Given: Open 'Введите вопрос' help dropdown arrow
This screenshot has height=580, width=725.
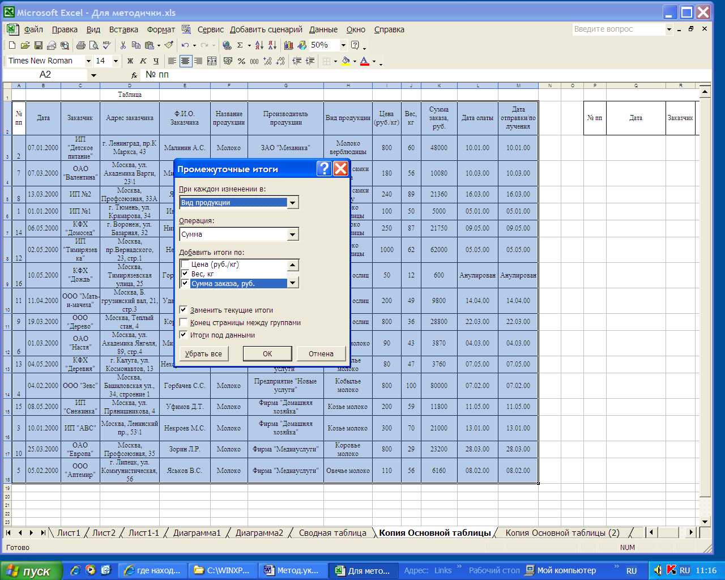Looking at the screenshot, I should (669, 29).
